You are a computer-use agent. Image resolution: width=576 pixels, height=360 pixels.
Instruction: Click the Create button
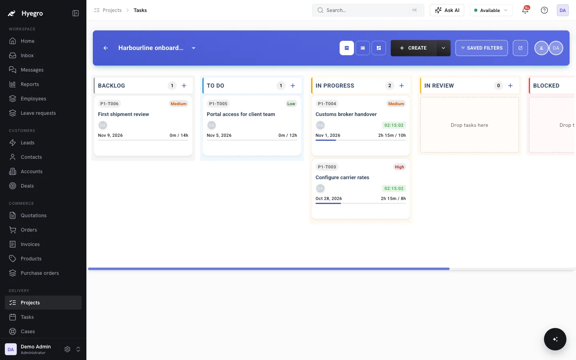413,48
